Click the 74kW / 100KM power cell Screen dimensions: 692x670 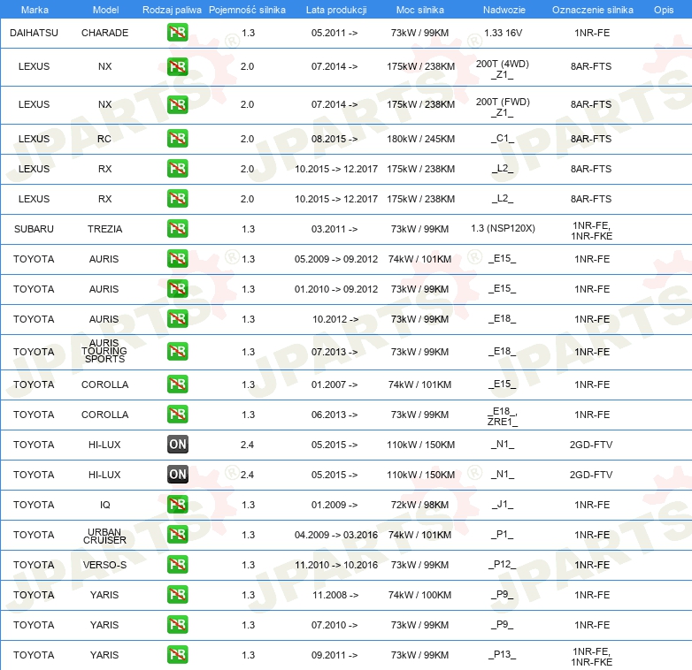pos(419,595)
